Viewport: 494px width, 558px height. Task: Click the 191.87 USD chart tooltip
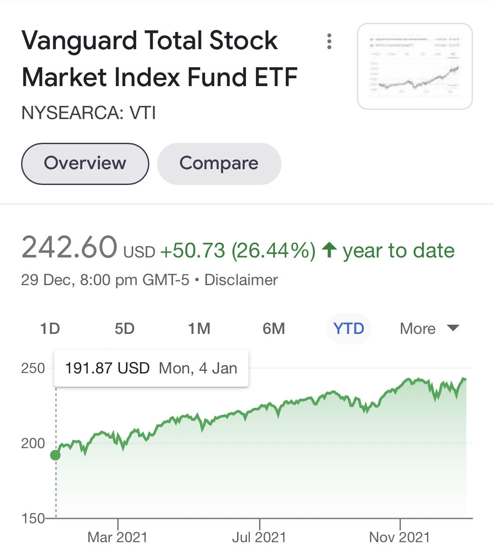tap(151, 368)
